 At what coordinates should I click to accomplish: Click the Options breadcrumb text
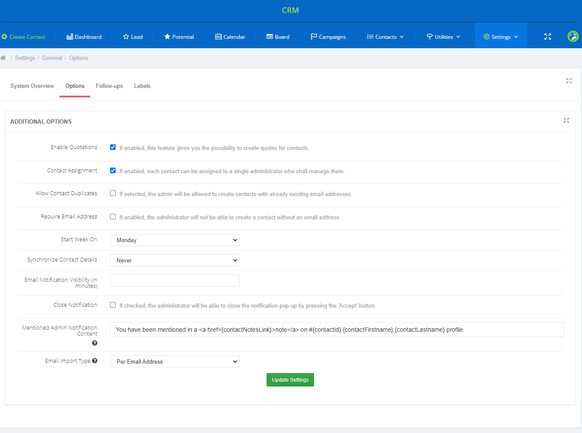pos(79,58)
